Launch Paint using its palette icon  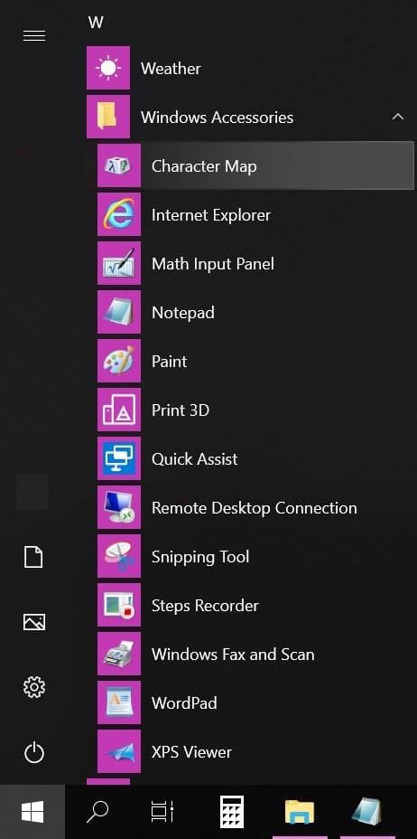click(x=118, y=361)
